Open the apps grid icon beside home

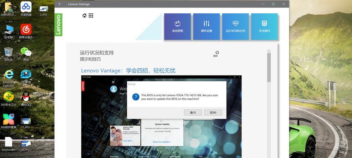coord(91,15)
